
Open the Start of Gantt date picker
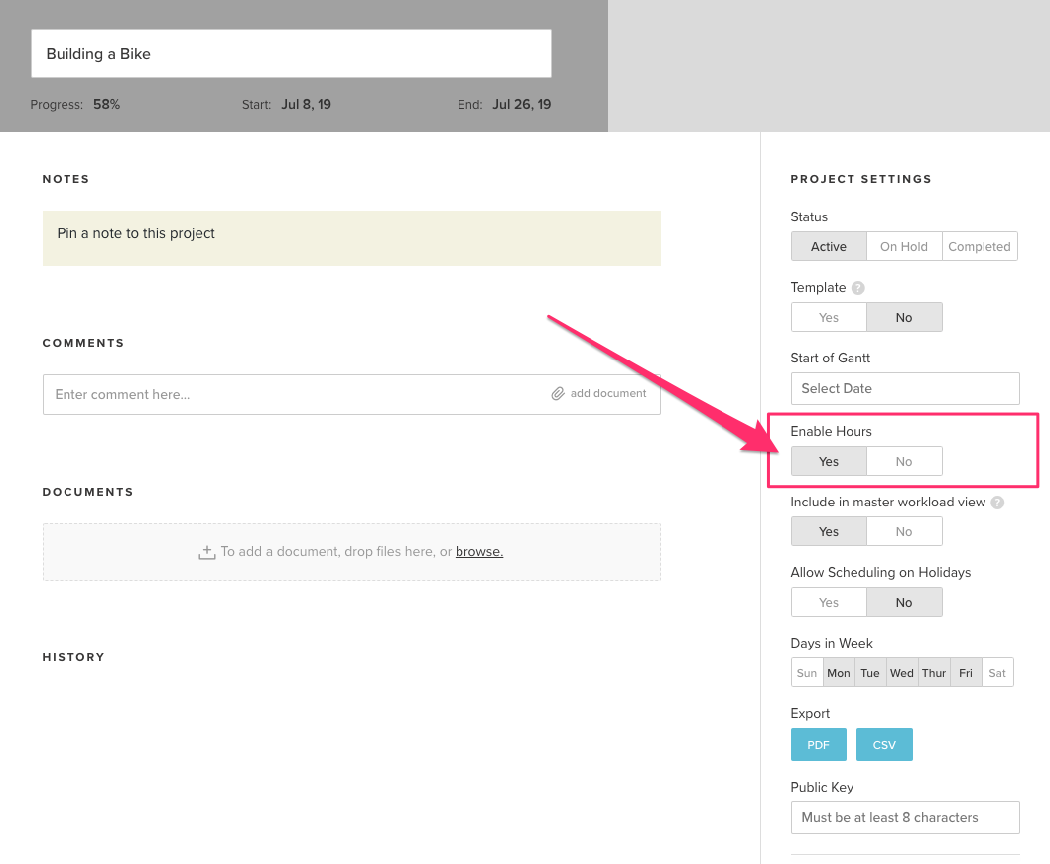(904, 388)
